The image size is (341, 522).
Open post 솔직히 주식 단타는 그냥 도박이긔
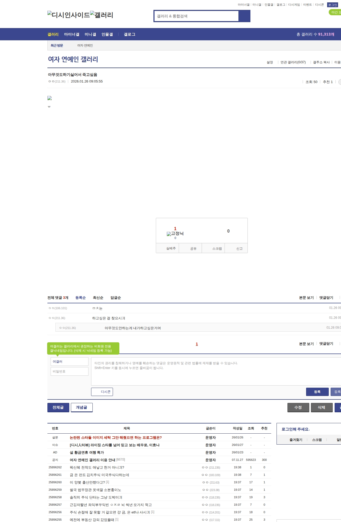click(x=96, y=497)
